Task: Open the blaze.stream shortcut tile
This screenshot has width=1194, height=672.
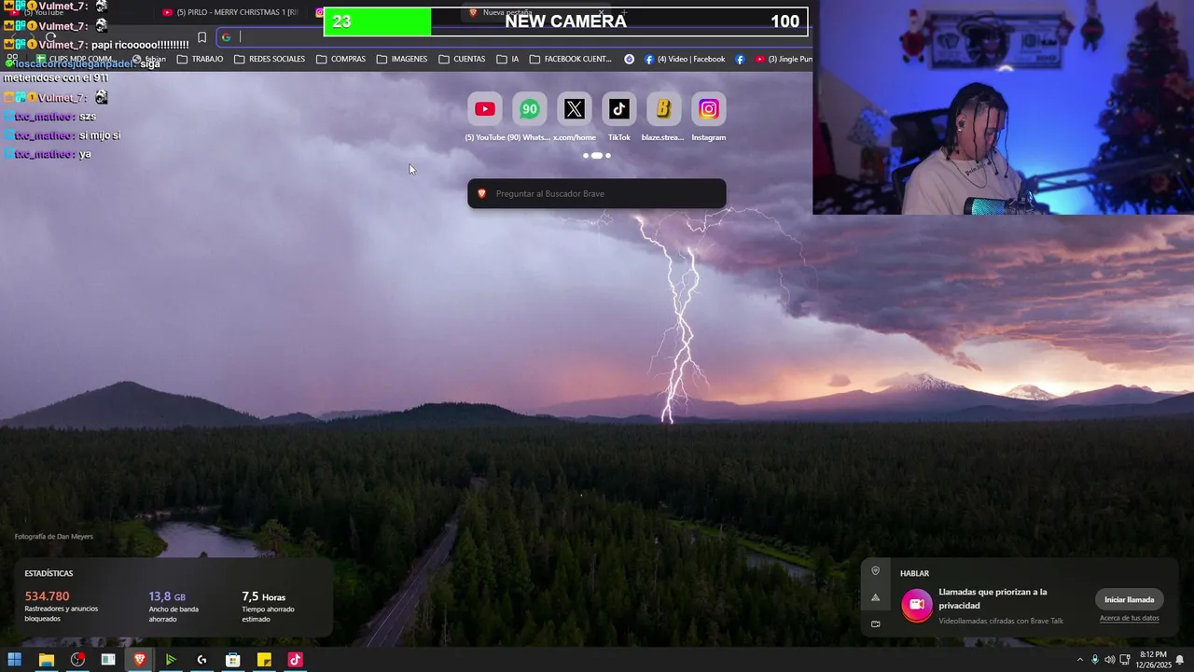Action: click(x=663, y=109)
